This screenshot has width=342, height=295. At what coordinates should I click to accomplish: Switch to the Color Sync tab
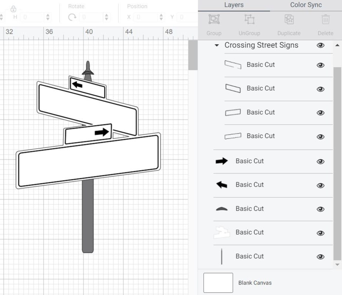coord(306,5)
